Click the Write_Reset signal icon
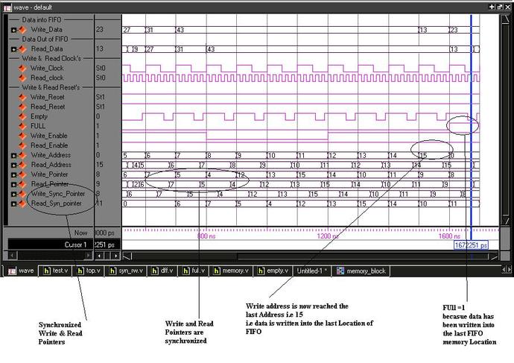This screenshot has height=363, width=514. (22, 97)
